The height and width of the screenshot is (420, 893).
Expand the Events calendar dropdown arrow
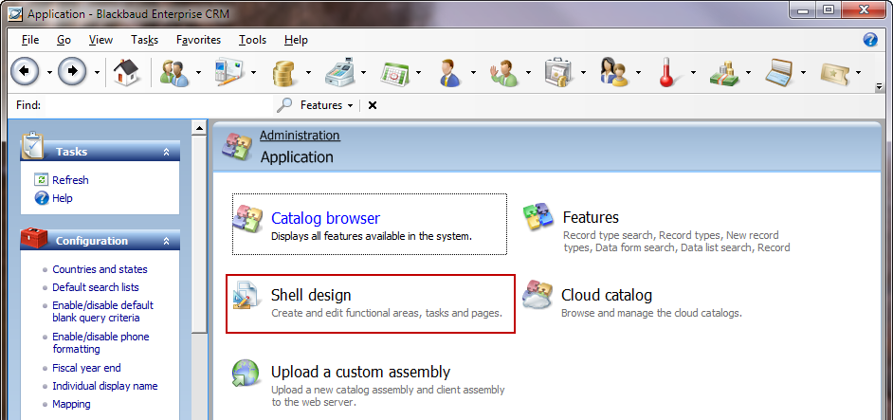pyautogui.click(x=418, y=72)
